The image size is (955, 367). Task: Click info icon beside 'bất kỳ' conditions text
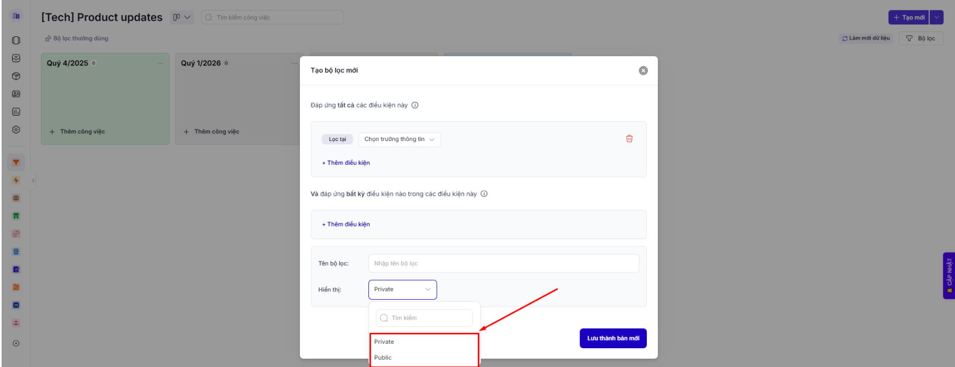click(484, 194)
